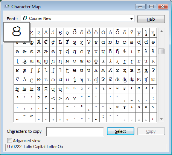Screen dimensions: 172x155
Task: Select the small capital H (ʜ) cell
Action: (x=67, y=80)
